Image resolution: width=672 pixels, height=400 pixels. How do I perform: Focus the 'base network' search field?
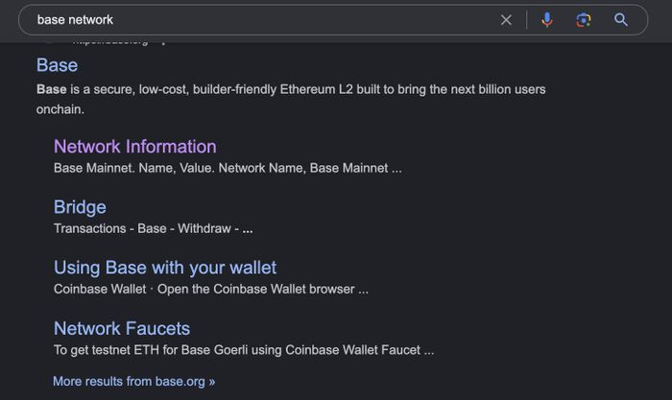pyautogui.click(x=266, y=20)
